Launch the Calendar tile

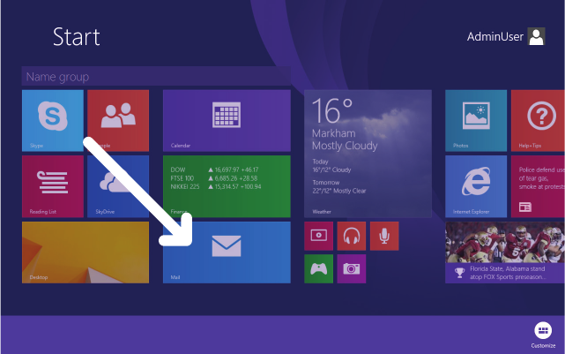tap(227, 121)
